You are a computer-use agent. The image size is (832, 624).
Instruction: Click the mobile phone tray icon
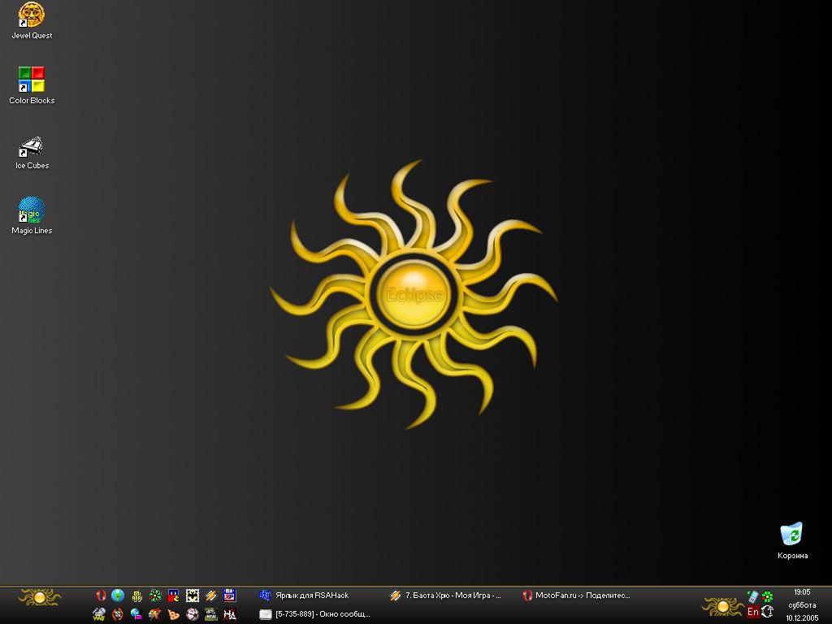[x=752, y=596]
